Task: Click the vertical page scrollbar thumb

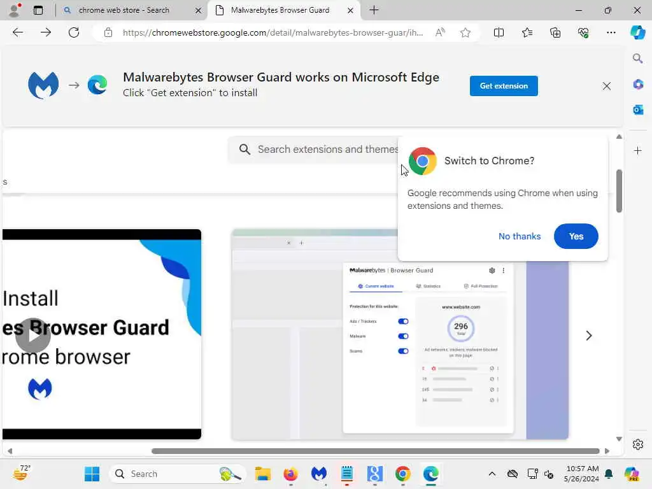Action: (x=619, y=191)
